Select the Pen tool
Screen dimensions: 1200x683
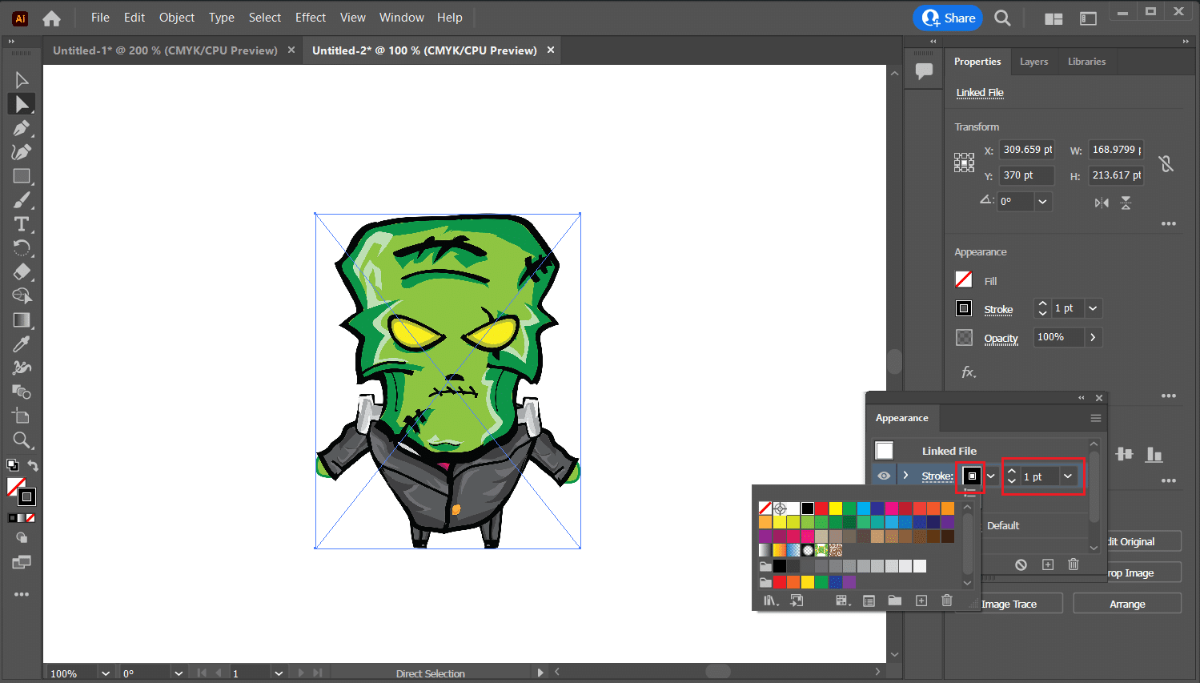(22, 128)
